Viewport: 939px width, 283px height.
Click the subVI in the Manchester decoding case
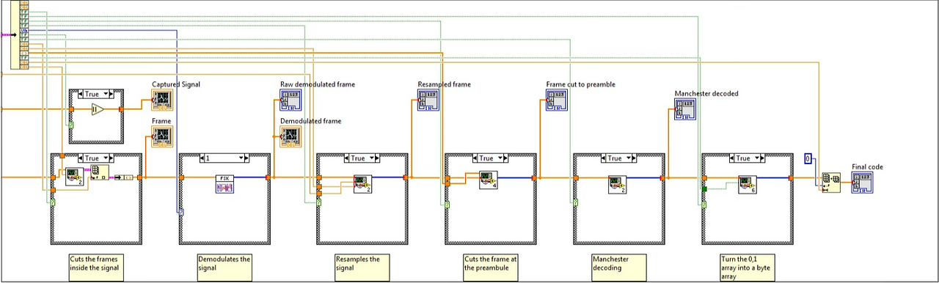[x=618, y=184]
